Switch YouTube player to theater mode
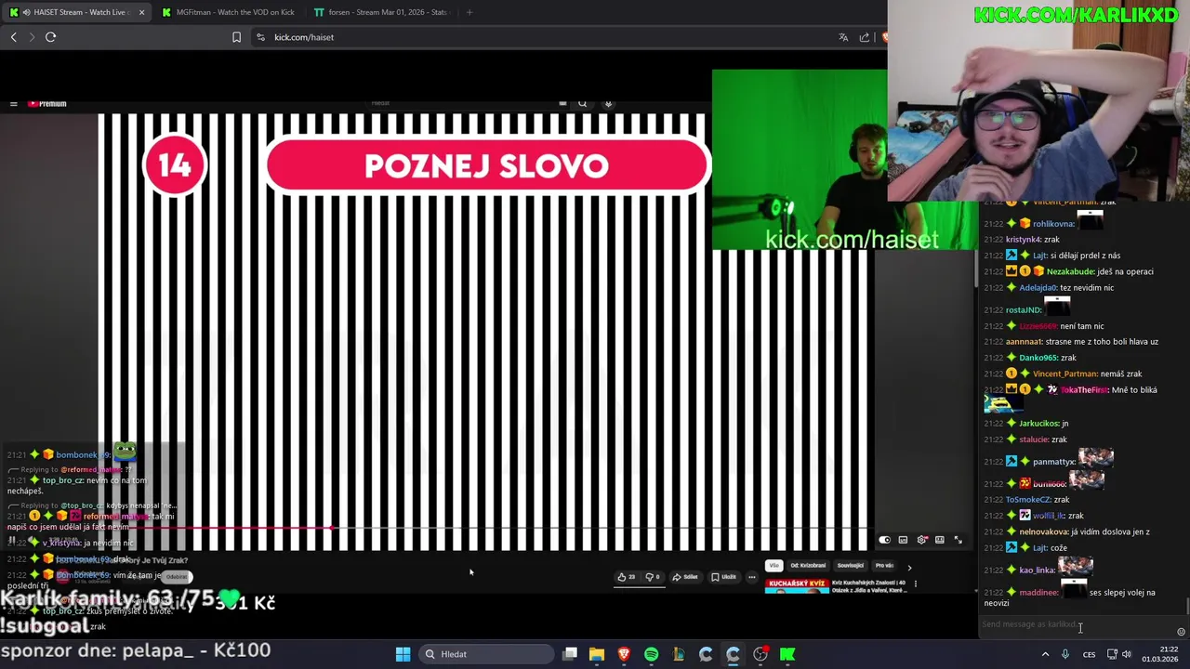This screenshot has height=669, width=1190. coord(940,540)
